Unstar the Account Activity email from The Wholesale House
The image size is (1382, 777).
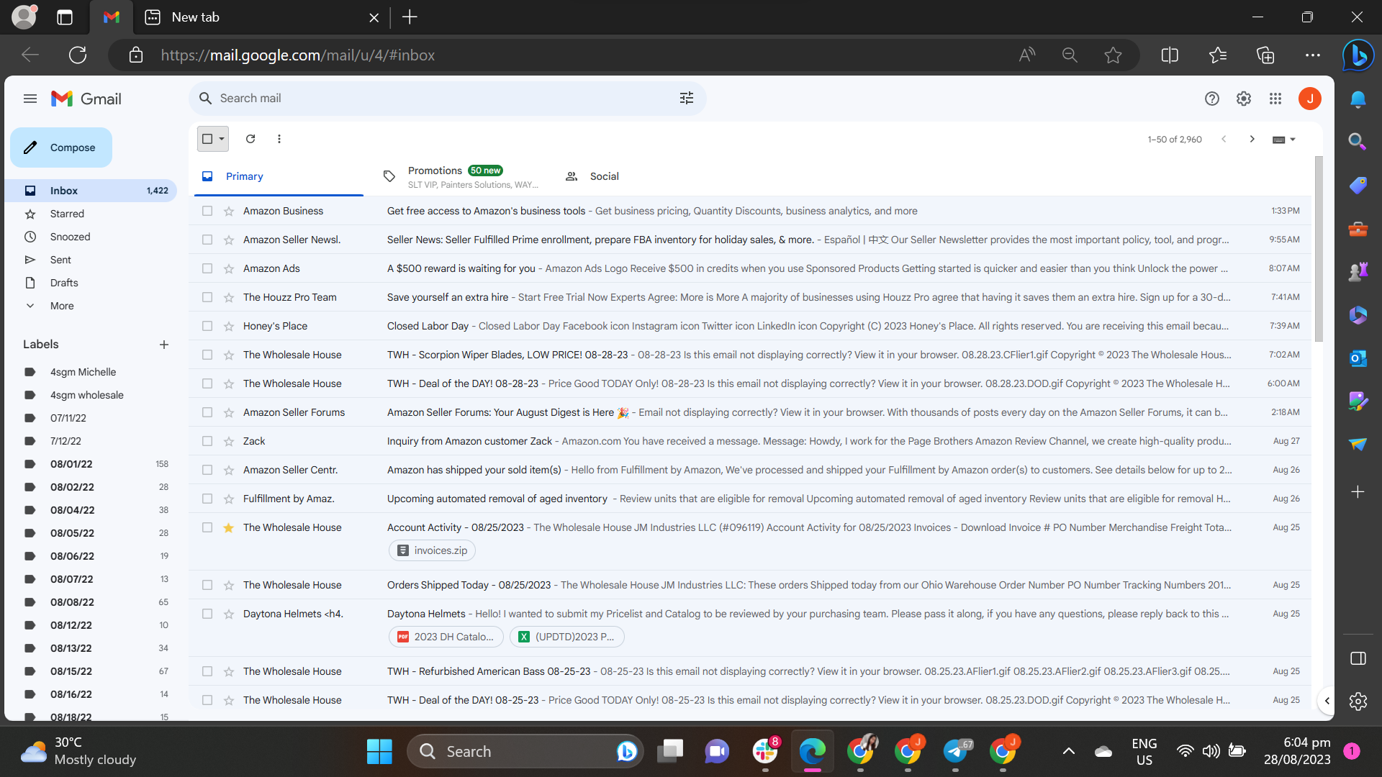pos(229,527)
